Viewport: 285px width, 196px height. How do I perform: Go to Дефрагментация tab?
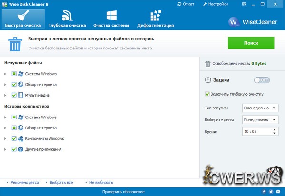[156, 19]
